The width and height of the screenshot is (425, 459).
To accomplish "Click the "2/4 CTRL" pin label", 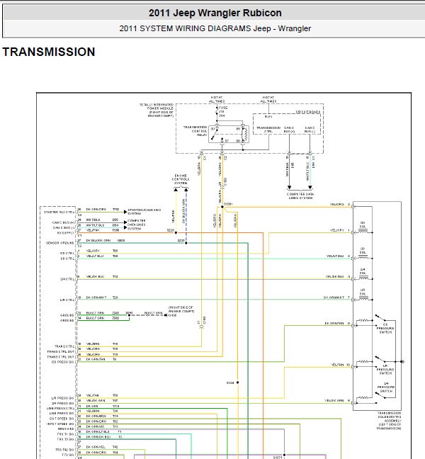I will [67, 279].
